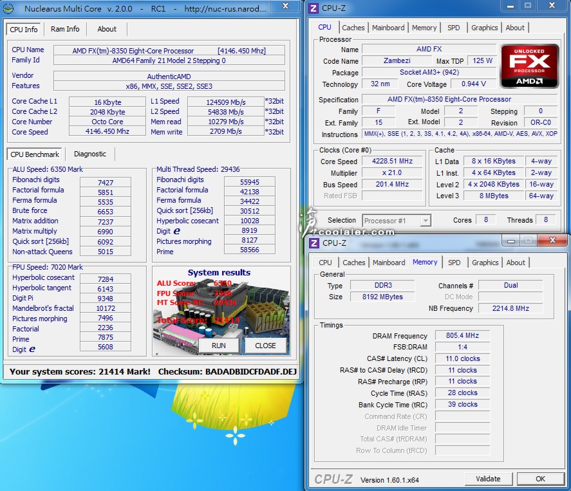571x491 pixels.
Task: Switch to Ram Info tab in Nuclearus
Action: click(65, 29)
